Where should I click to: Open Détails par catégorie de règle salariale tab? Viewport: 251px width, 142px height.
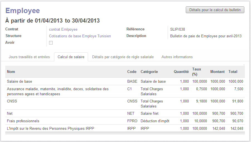pos(123,57)
